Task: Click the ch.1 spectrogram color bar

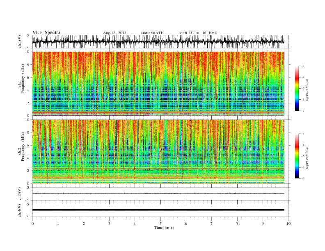Action: point(297,88)
